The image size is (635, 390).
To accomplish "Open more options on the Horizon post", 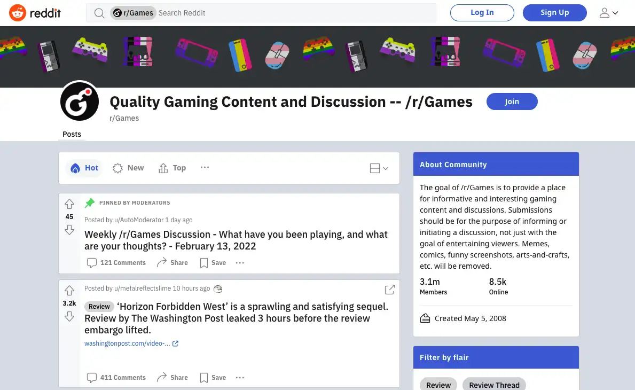I will tap(240, 378).
